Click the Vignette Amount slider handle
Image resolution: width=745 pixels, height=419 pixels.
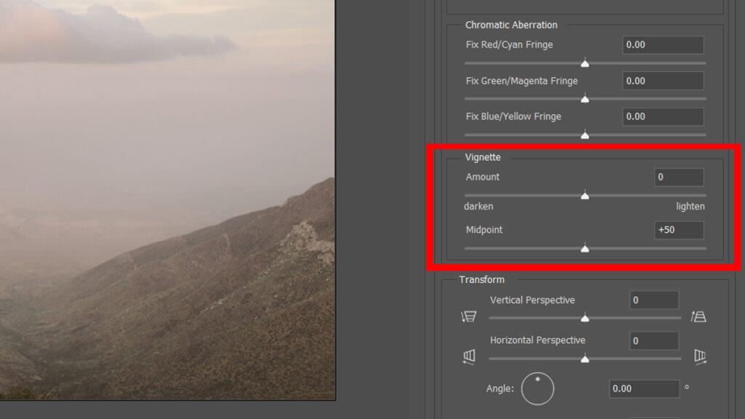tap(585, 195)
